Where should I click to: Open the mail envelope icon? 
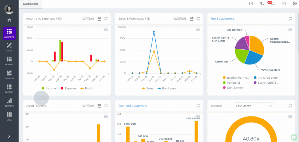(284, 3)
